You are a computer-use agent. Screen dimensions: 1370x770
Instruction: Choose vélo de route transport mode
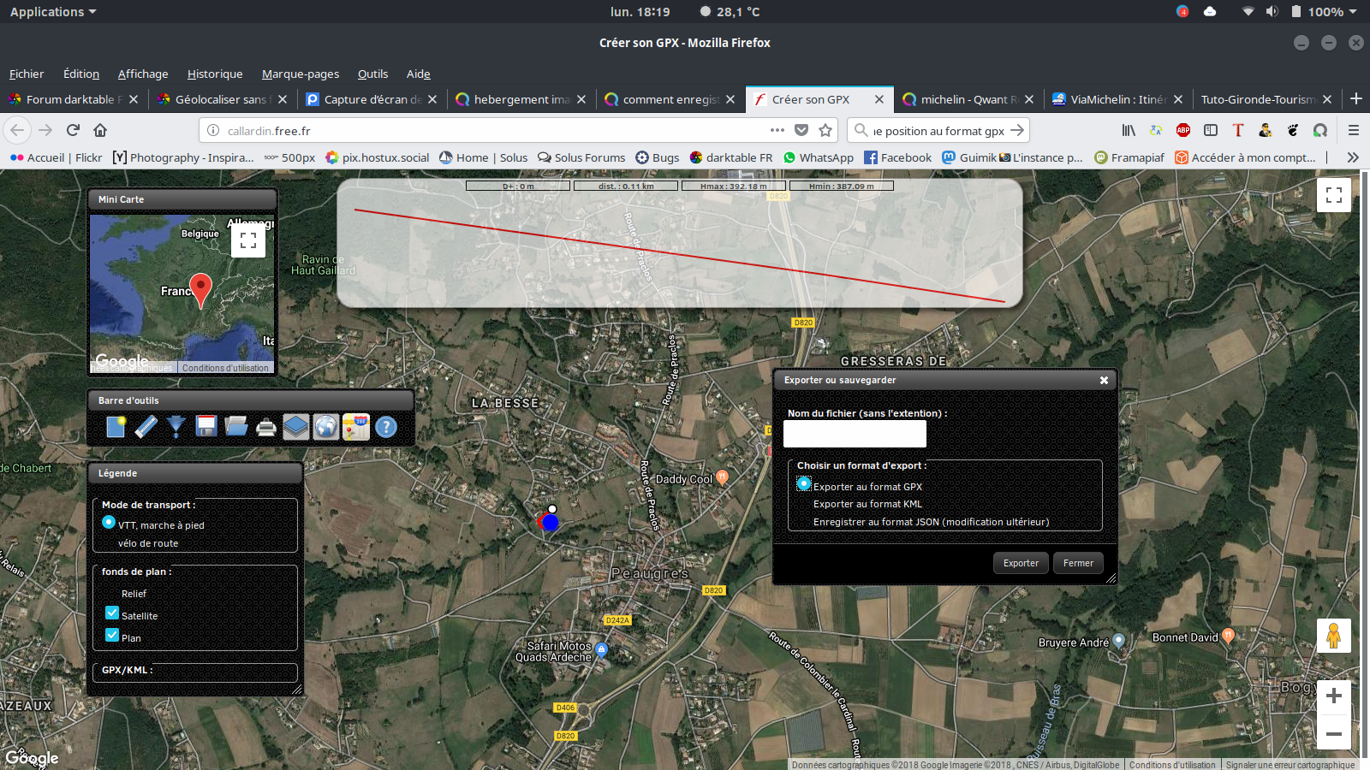click(148, 543)
